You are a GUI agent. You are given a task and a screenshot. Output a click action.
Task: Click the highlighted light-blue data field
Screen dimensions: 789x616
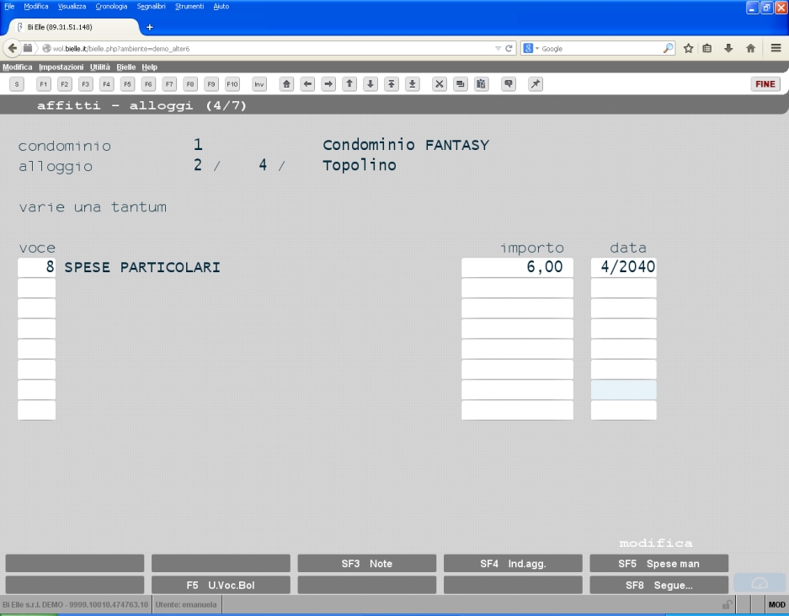click(623, 390)
